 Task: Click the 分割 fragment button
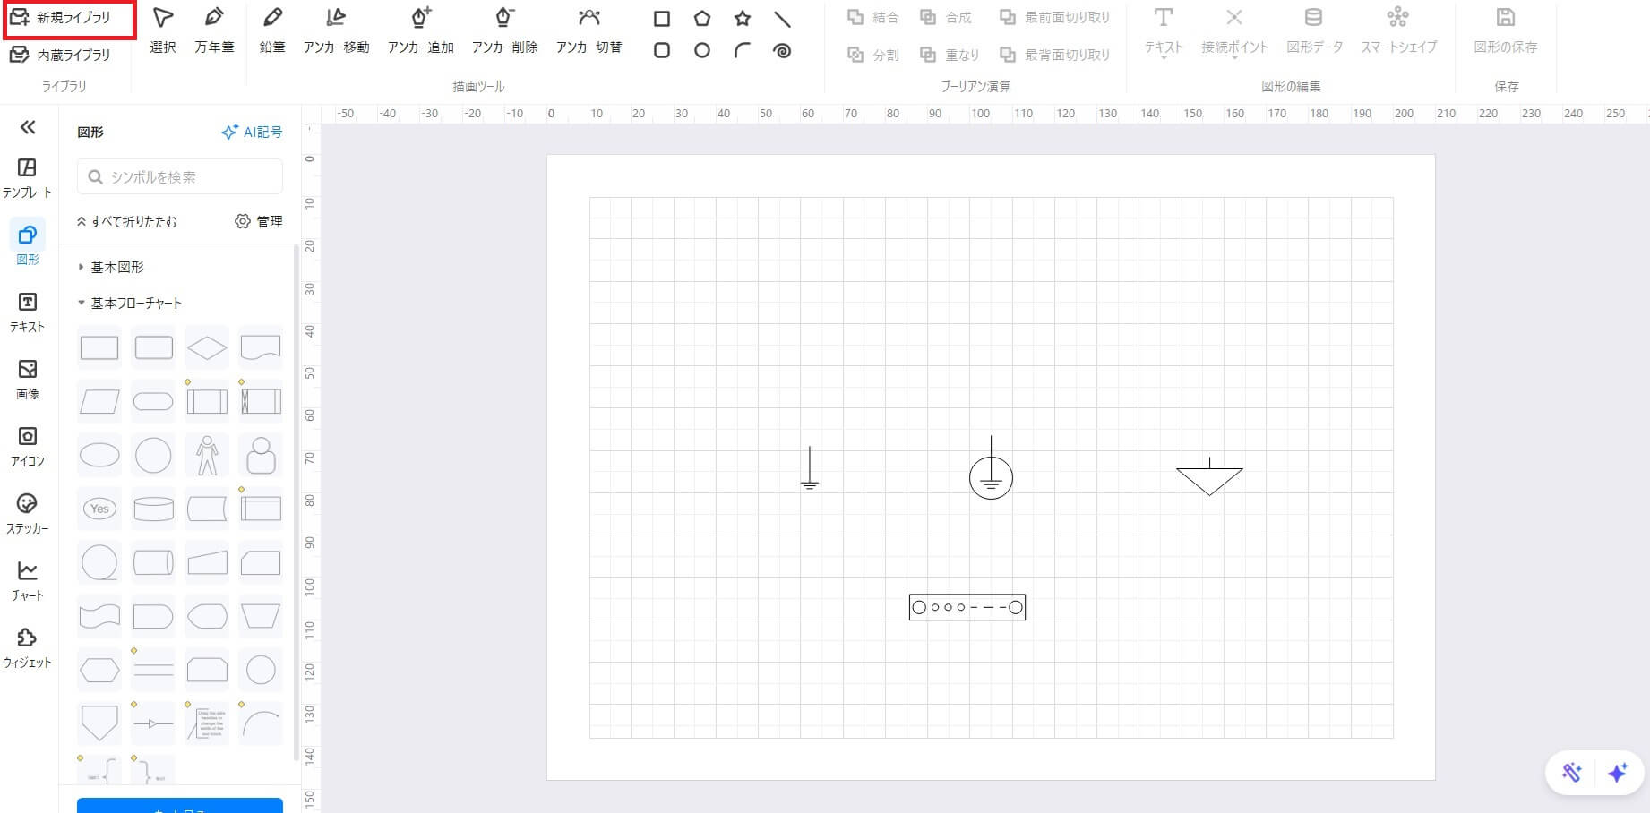coord(872,55)
